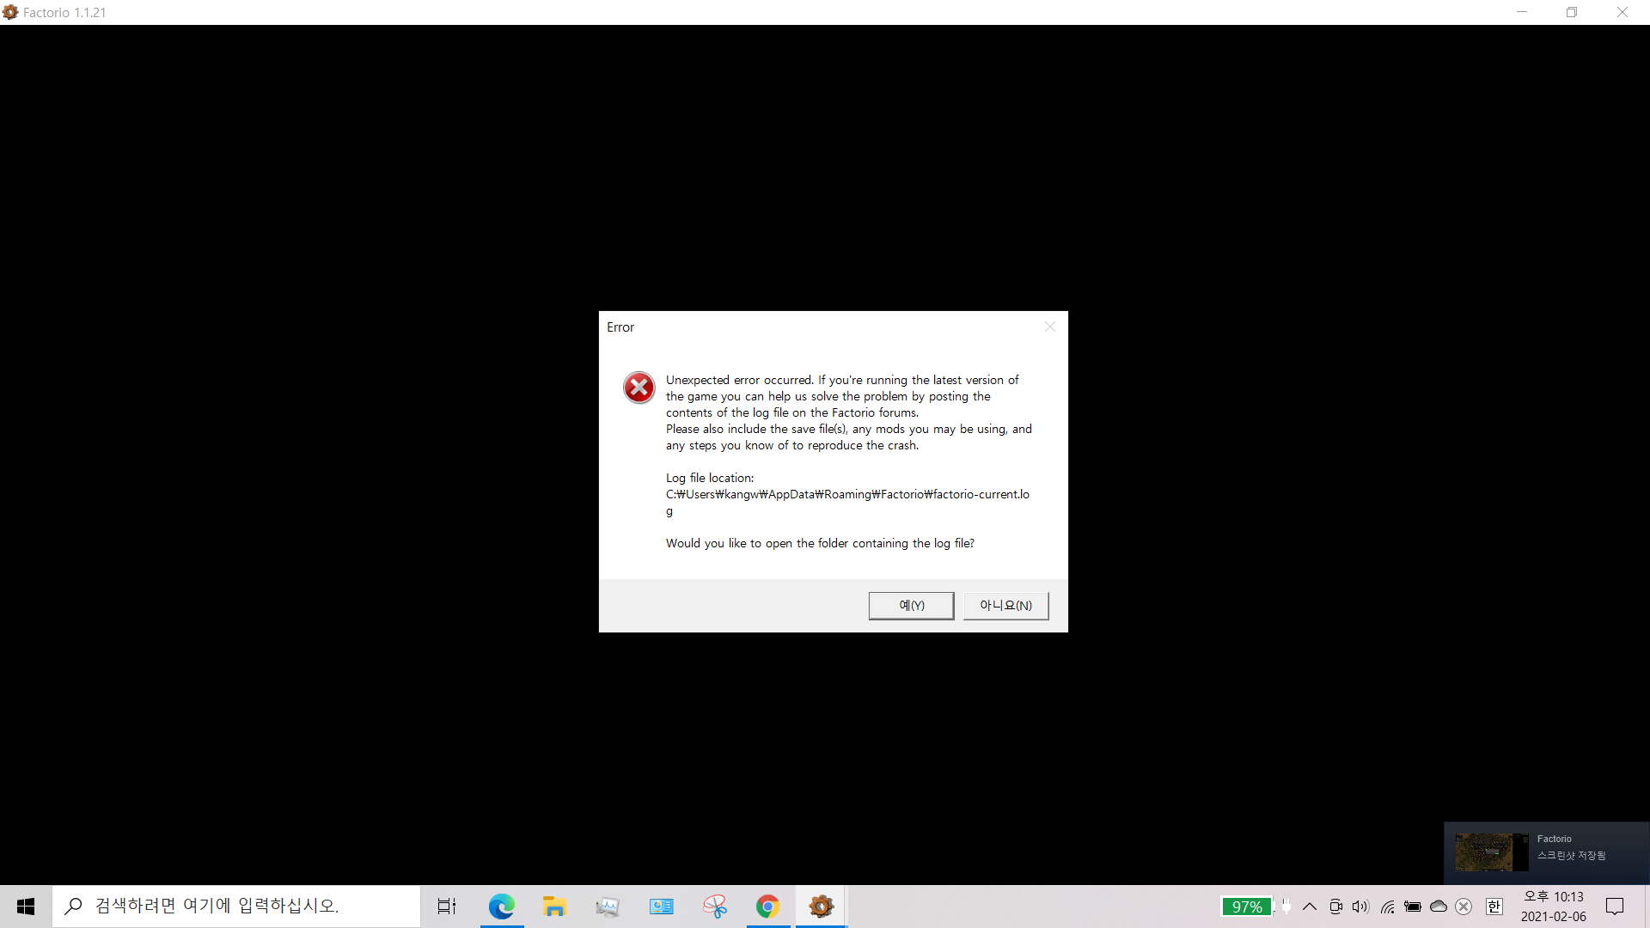Image resolution: width=1650 pixels, height=928 pixels.
Task: Click the OneDrive cloud icon in tray
Action: pyautogui.click(x=1439, y=907)
